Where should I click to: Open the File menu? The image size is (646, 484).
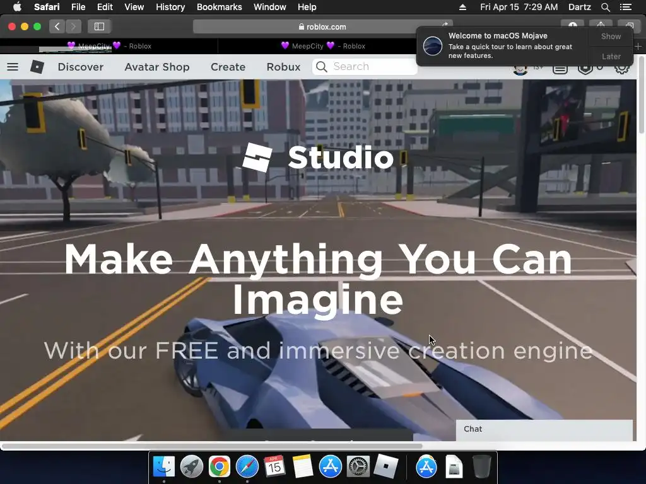(78, 7)
